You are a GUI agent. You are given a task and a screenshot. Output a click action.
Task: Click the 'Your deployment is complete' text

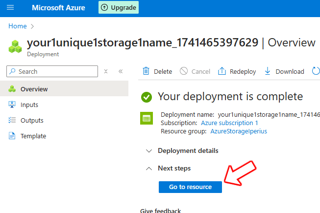click(x=230, y=96)
